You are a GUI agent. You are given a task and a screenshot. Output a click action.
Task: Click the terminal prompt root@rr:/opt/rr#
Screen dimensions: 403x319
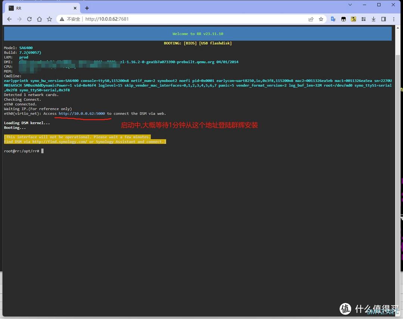pos(22,151)
